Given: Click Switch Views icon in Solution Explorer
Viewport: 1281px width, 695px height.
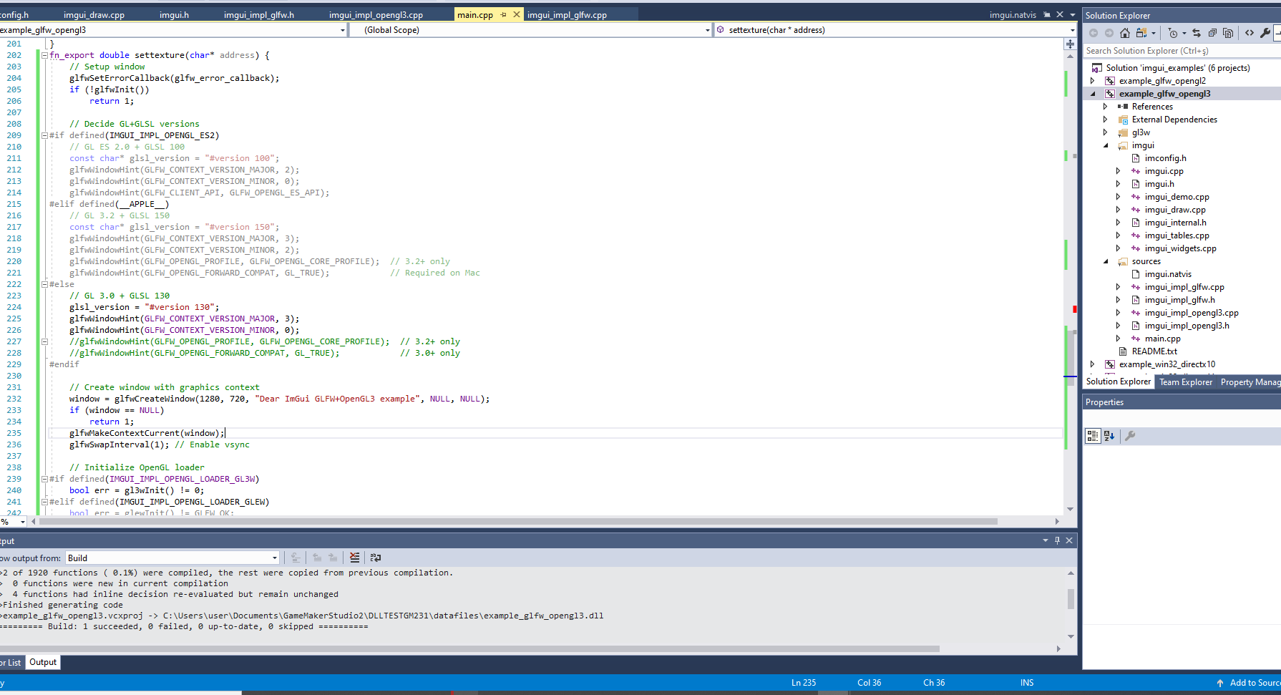Looking at the screenshot, I should click(x=1141, y=33).
